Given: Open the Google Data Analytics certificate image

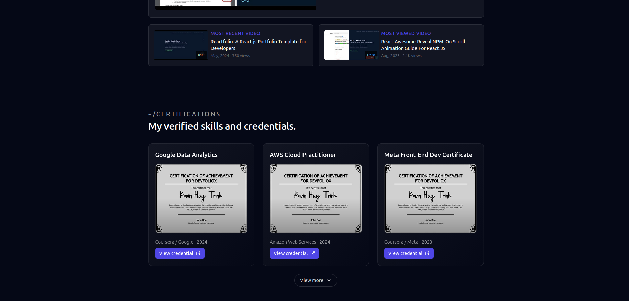Looking at the screenshot, I should tap(201, 199).
